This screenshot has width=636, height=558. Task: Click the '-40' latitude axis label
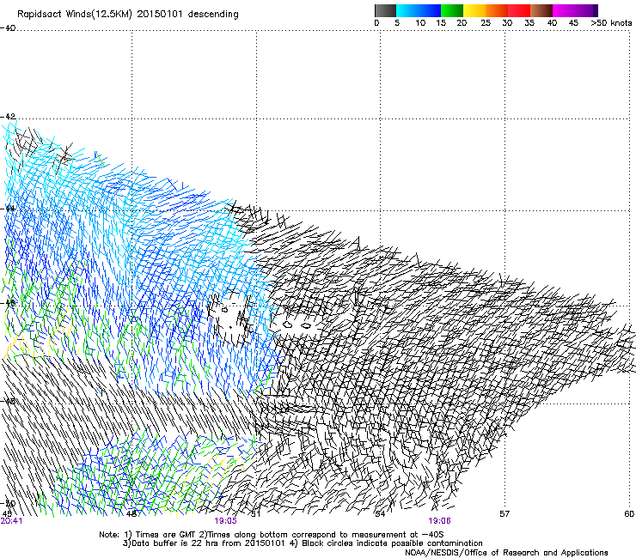(8, 28)
